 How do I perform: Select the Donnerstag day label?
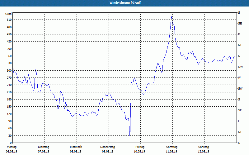click(108, 147)
